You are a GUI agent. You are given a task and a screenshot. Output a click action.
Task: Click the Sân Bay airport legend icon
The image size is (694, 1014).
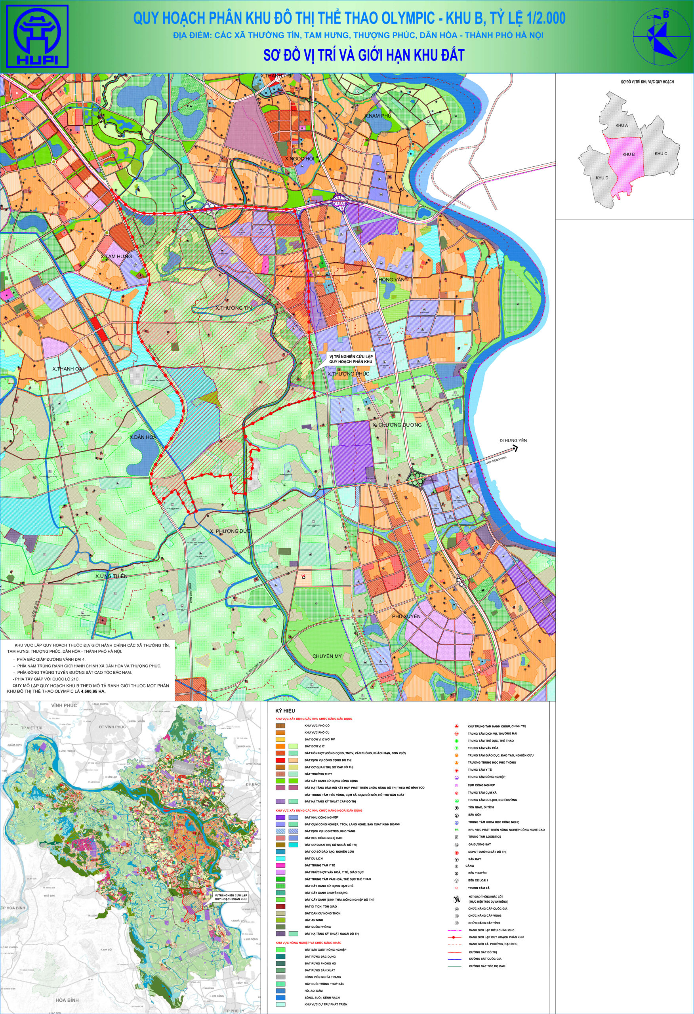[x=457, y=859]
